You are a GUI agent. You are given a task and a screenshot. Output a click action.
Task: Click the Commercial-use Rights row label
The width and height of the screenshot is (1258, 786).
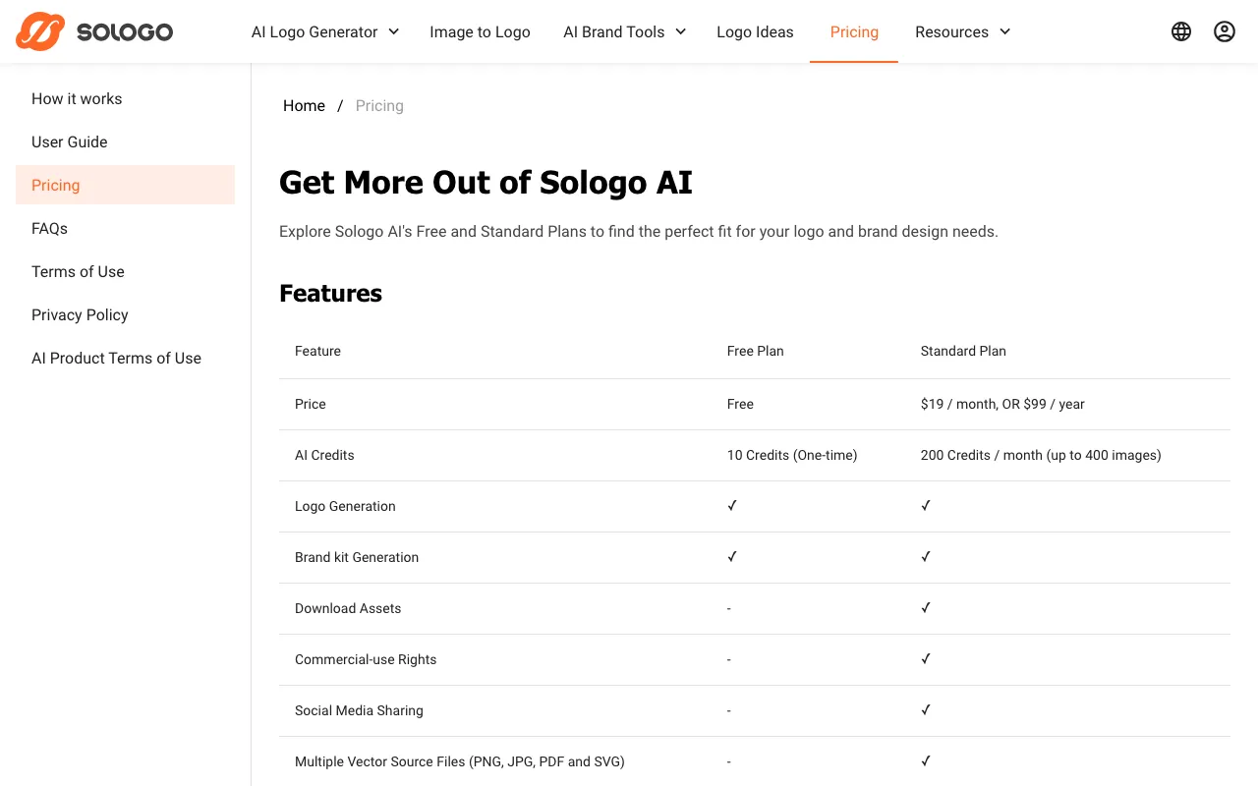point(366,659)
